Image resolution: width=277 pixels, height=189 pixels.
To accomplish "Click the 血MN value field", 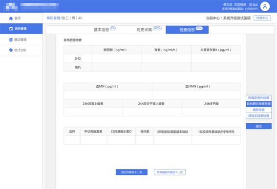I will coord(108,95).
